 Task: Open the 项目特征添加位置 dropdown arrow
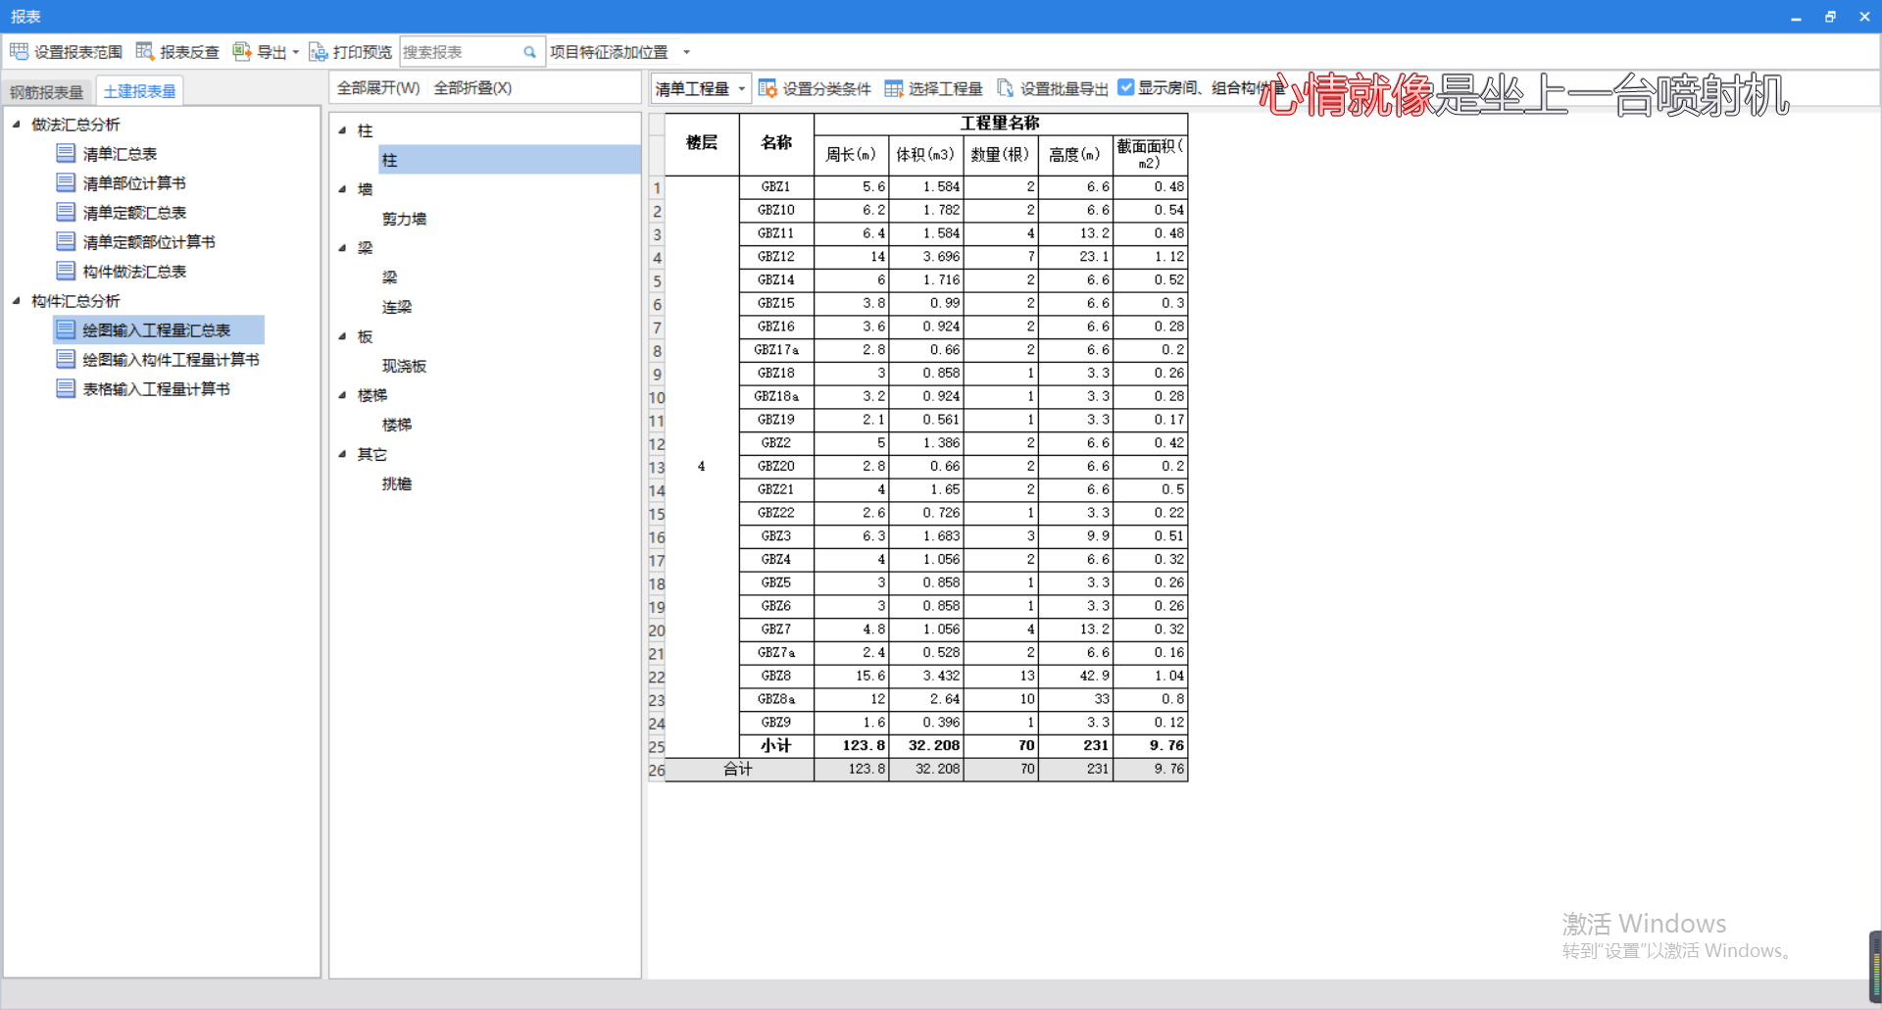[x=686, y=52]
